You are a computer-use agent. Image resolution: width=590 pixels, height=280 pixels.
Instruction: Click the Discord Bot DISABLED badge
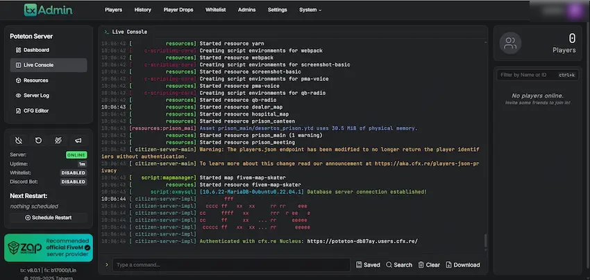click(x=74, y=182)
